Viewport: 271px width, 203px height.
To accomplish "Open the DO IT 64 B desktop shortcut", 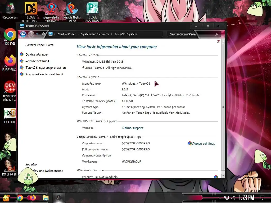I will [x=9, y=167].
